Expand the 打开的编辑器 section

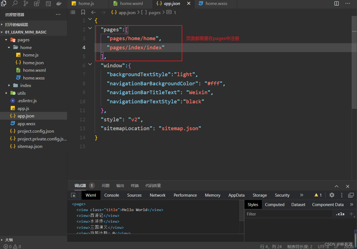(34, 24)
